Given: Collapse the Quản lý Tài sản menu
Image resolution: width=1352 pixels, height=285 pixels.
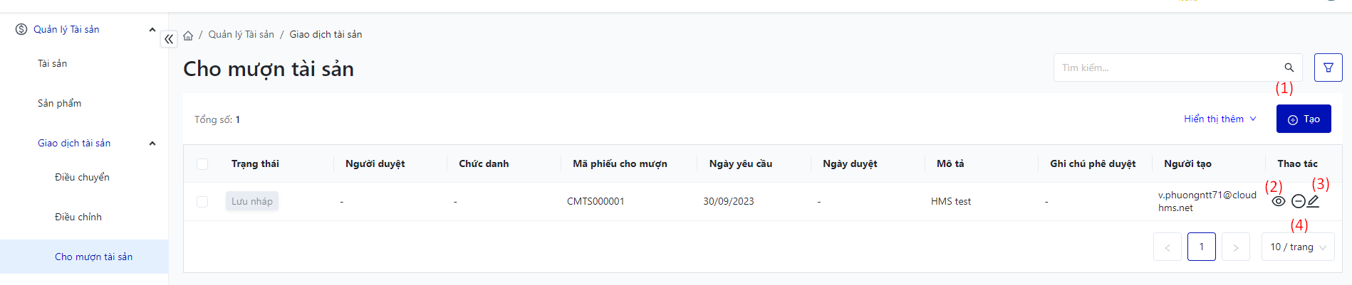Looking at the screenshot, I should click(x=152, y=29).
